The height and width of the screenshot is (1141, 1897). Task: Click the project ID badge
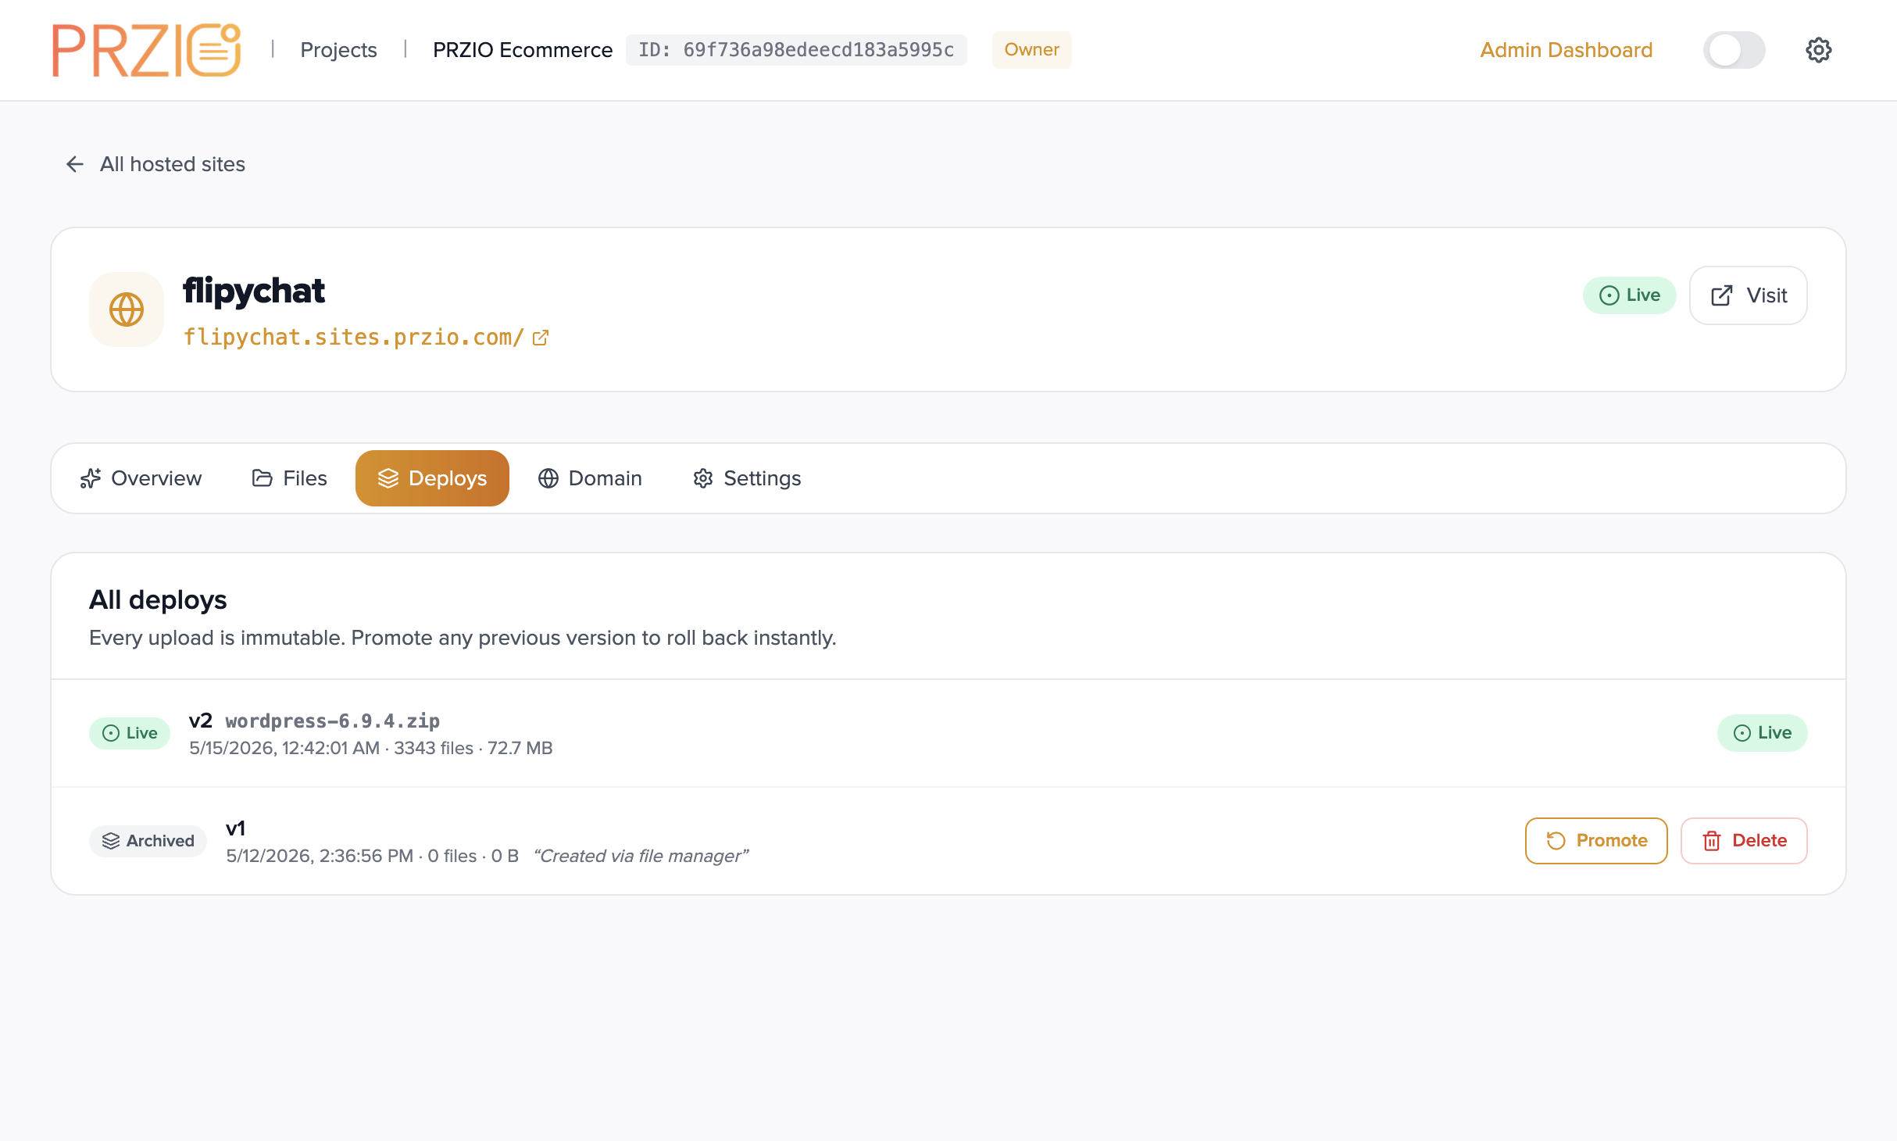[796, 50]
